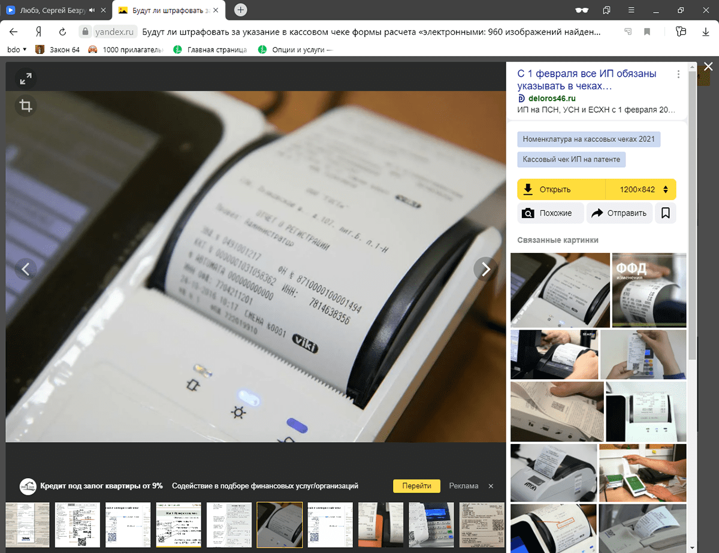Viewport: 719px width, 553px height.
Task: Close the image viewer with X
Action: pos(708,67)
